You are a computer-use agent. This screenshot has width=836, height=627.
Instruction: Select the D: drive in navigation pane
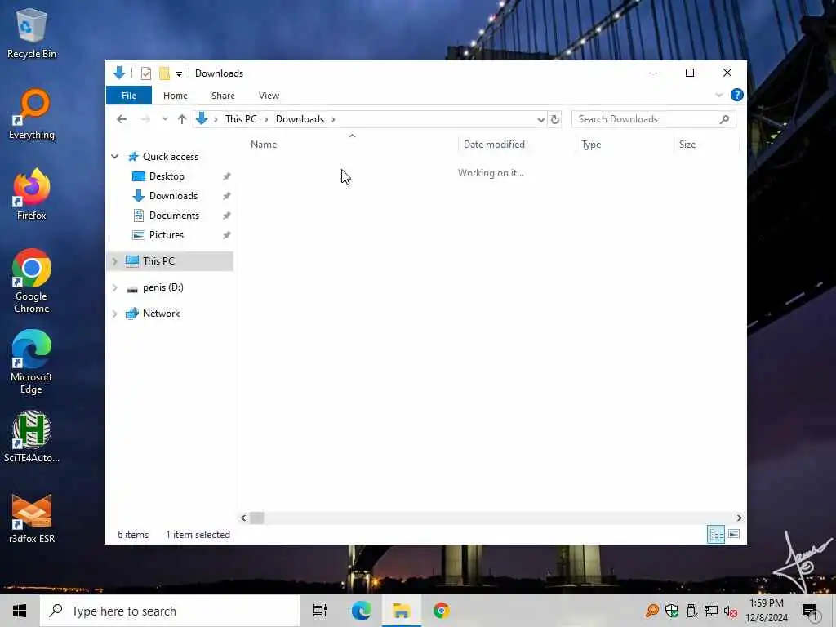pyautogui.click(x=162, y=287)
